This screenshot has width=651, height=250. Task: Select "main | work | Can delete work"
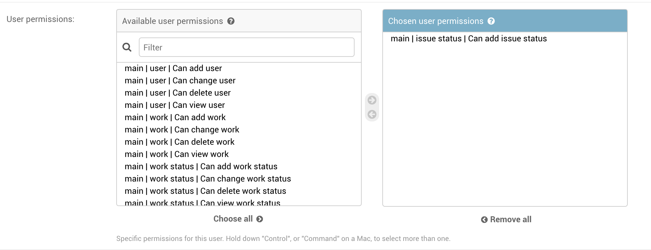[180, 142]
